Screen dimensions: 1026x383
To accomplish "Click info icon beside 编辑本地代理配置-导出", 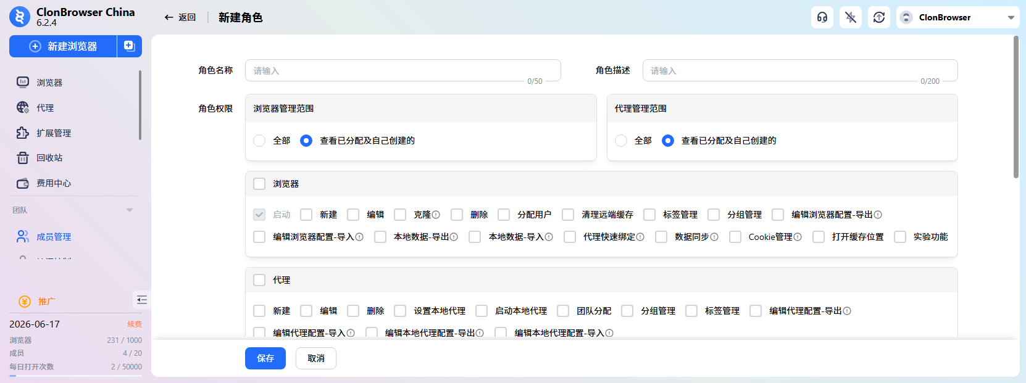I will pyautogui.click(x=480, y=333).
